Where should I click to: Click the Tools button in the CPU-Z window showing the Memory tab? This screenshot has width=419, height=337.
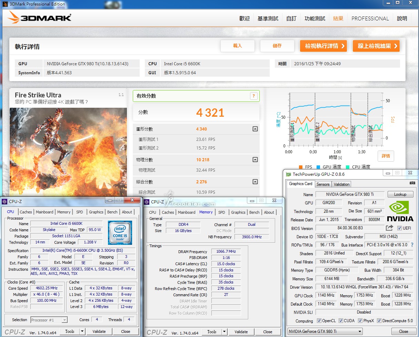[x=212, y=332]
